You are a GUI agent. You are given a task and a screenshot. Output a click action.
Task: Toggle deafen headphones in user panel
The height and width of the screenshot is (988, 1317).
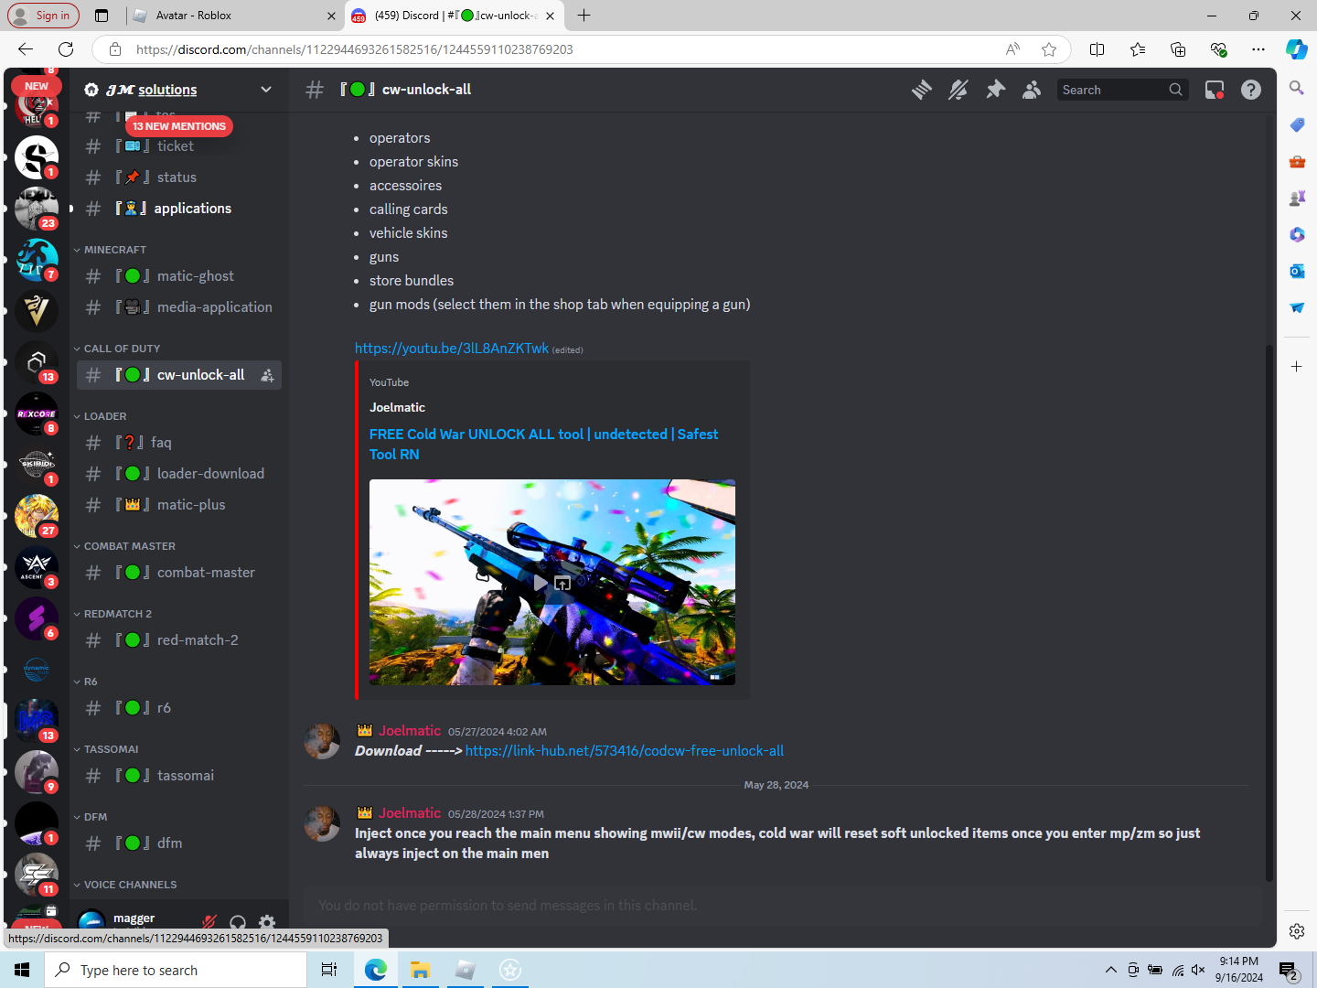(x=238, y=923)
